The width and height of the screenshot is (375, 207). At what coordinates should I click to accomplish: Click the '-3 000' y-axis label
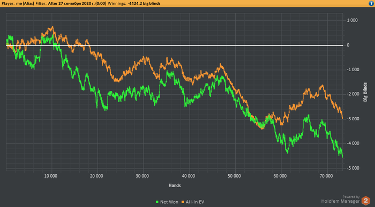pyautogui.click(x=353, y=119)
